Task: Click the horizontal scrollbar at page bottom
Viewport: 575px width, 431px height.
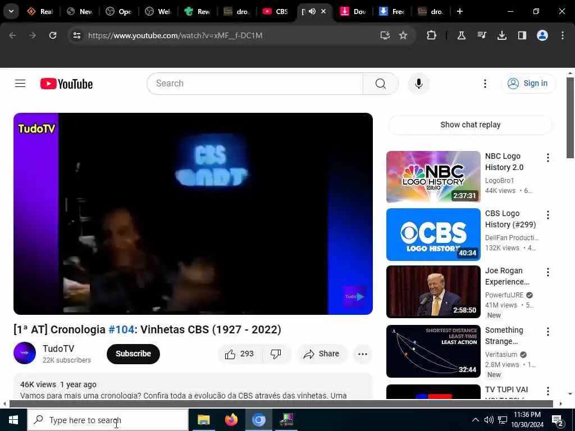Action: (x=281, y=404)
